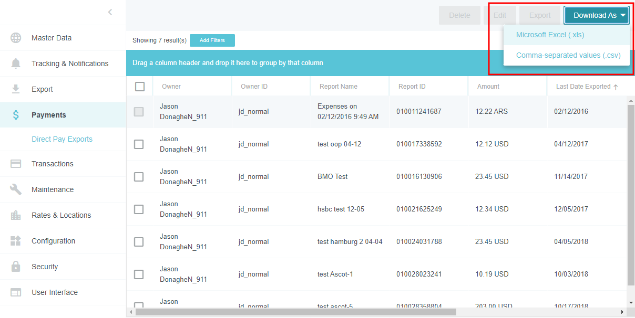Image resolution: width=635 pixels, height=318 pixels.
Task: Check the box for test oop 04-12 row
Action: click(139, 144)
